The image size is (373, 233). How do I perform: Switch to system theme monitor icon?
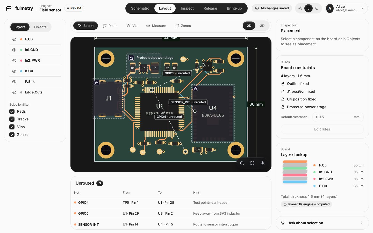(309, 8)
